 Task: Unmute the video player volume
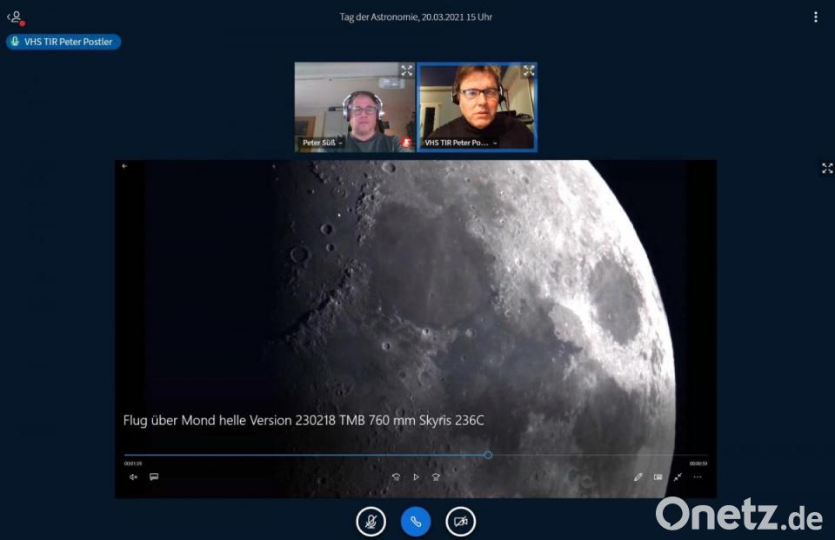pos(134,477)
